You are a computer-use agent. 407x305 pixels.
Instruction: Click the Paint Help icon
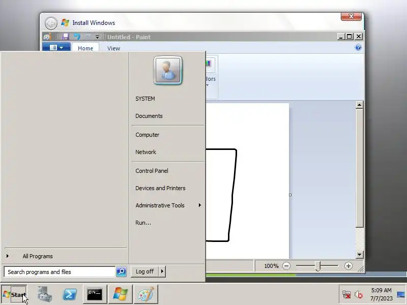coord(358,47)
